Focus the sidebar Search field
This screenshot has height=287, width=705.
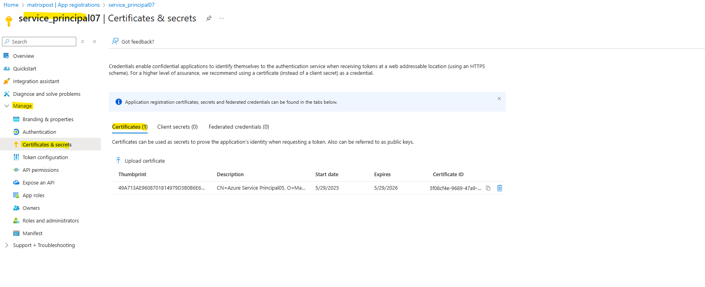tap(39, 42)
